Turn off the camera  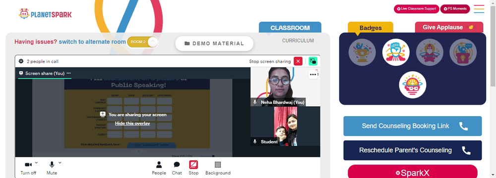(x=28, y=168)
